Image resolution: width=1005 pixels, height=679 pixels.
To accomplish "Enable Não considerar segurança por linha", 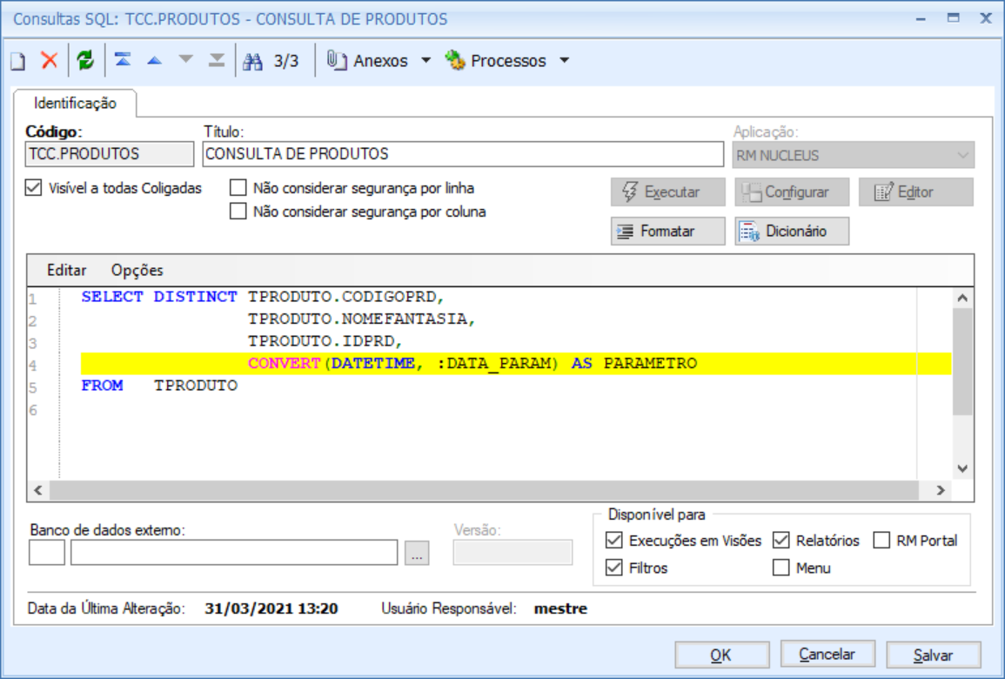I will click(x=238, y=188).
